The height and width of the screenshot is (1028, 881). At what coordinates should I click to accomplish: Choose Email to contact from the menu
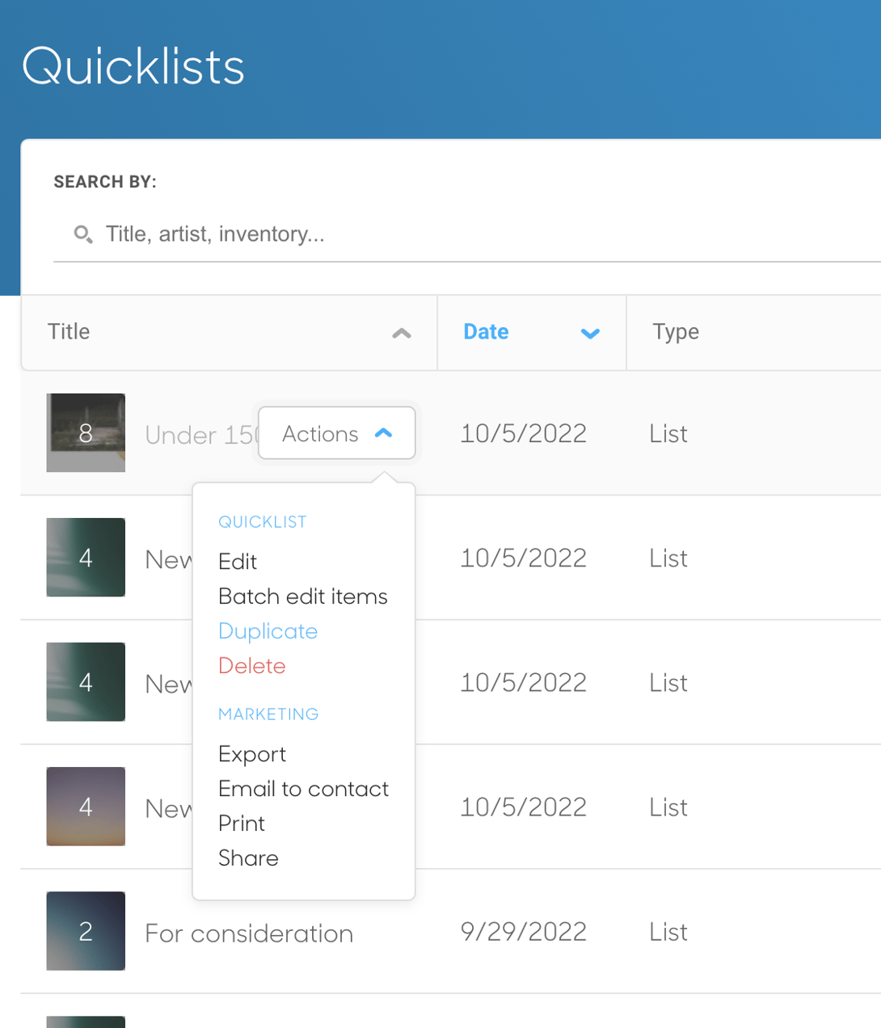304,789
